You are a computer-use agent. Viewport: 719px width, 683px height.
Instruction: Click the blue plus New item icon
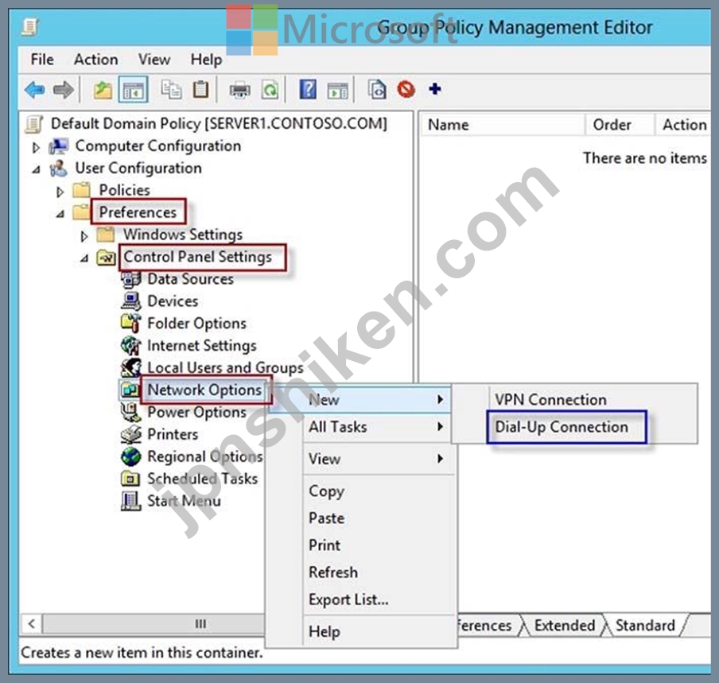click(435, 88)
